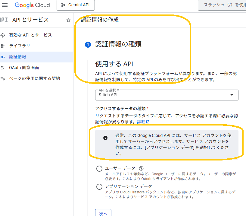Select the ユーザー データ radio button
Viewport: 246px width, 216px height.
(x=99, y=169)
